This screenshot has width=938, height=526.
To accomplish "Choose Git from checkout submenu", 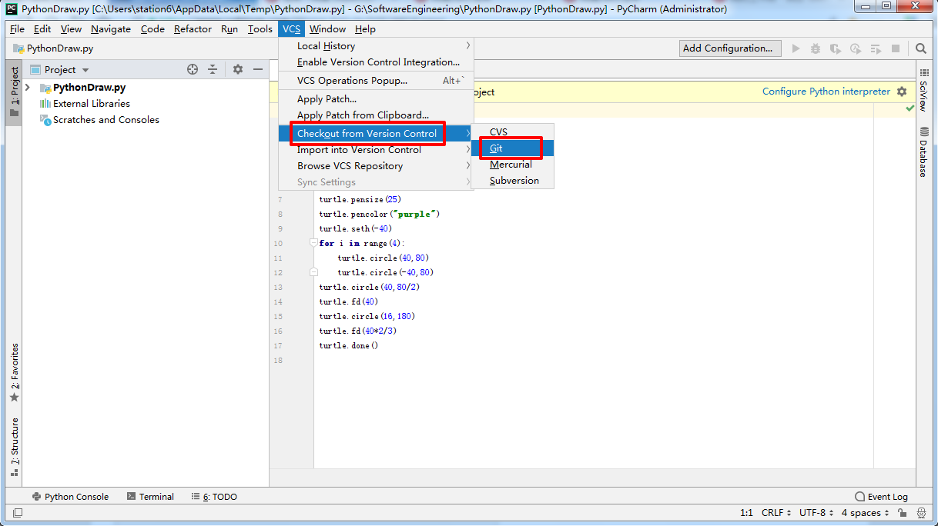I will click(512, 148).
